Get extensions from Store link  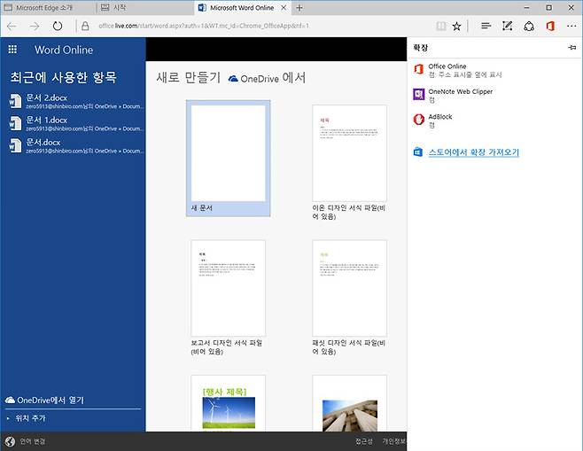(x=474, y=152)
